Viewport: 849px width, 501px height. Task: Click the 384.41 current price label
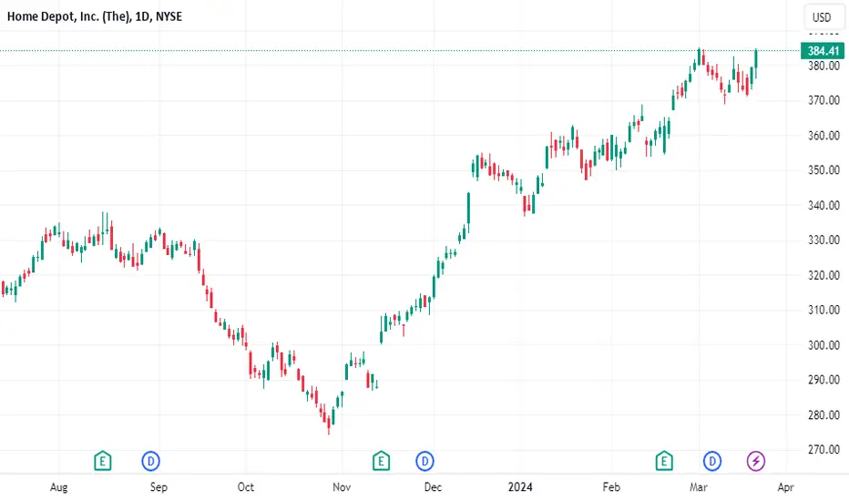[823, 51]
